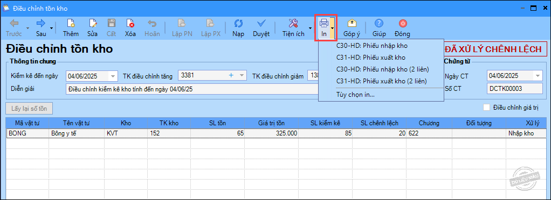Image resolution: width=551 pixels, height=200 pixels.
Task: Click the Lấy lại số tồn button
Action: point(29,109)
